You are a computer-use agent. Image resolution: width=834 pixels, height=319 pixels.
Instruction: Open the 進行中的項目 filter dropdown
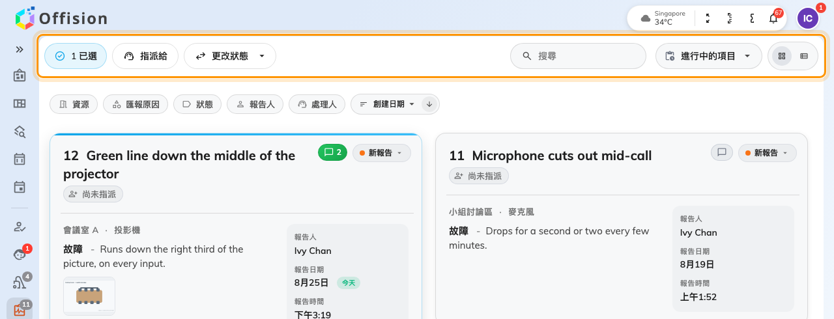[x=709, y=56]
